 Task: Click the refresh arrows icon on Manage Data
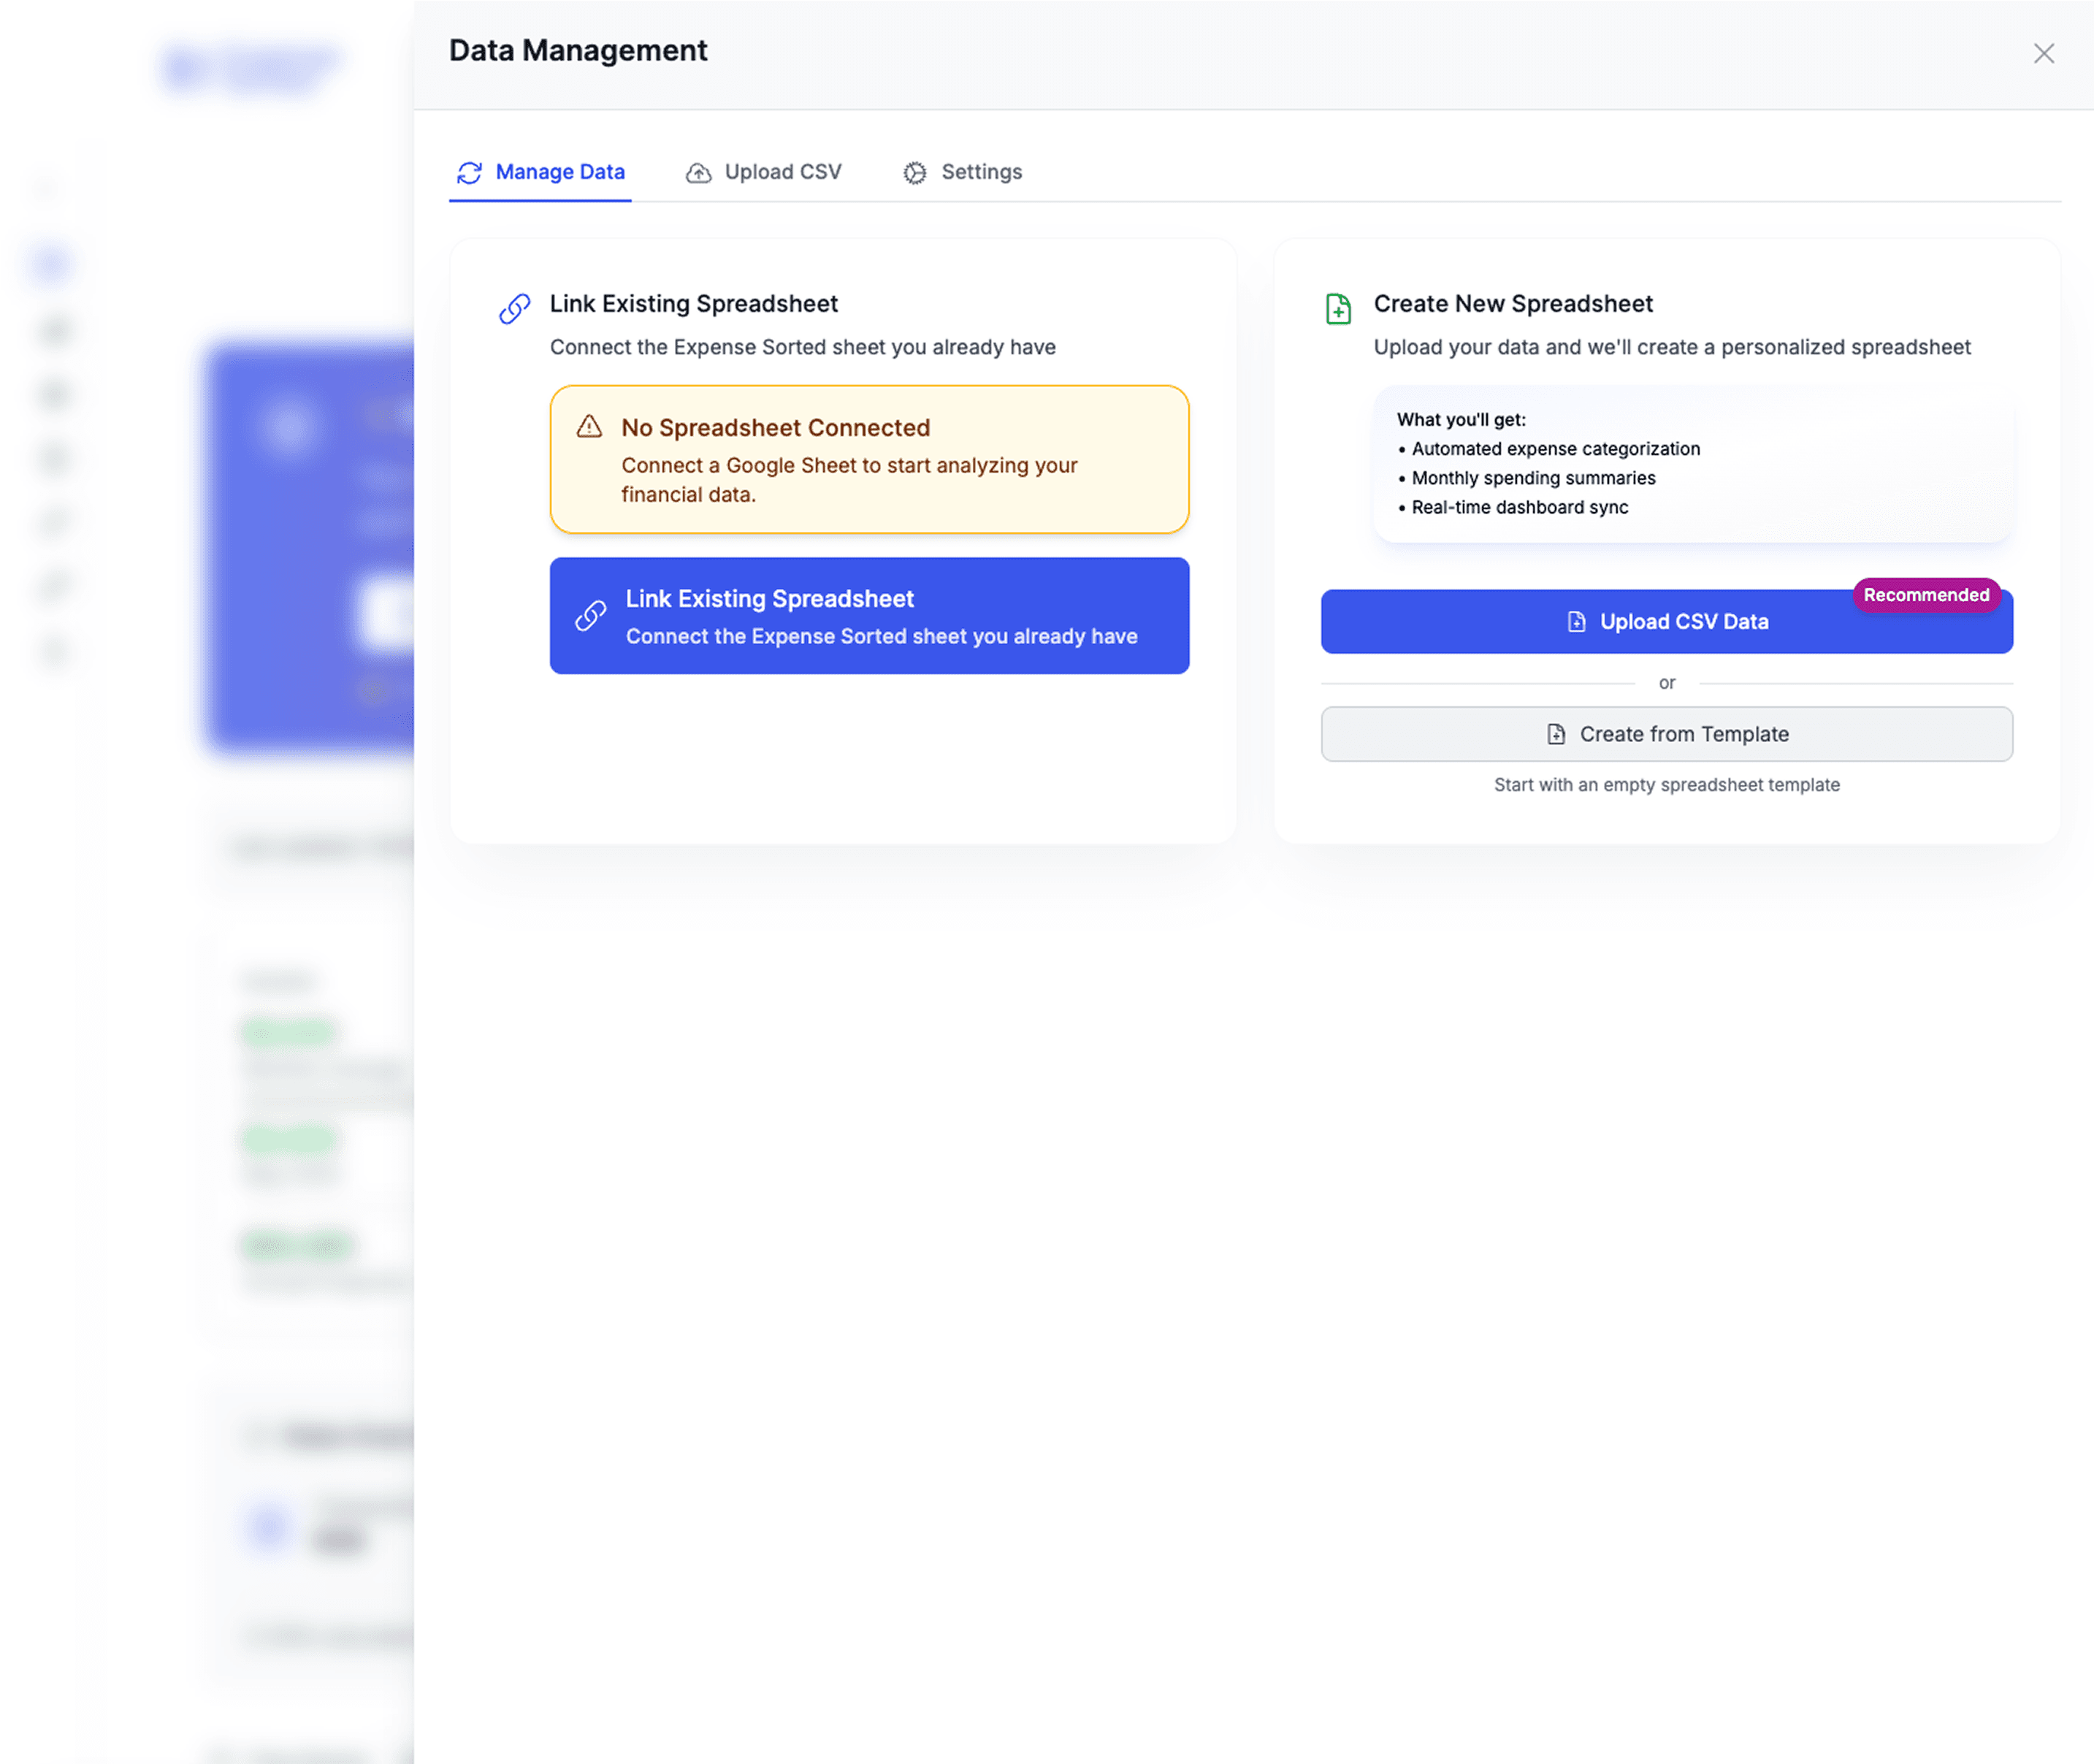469,173
